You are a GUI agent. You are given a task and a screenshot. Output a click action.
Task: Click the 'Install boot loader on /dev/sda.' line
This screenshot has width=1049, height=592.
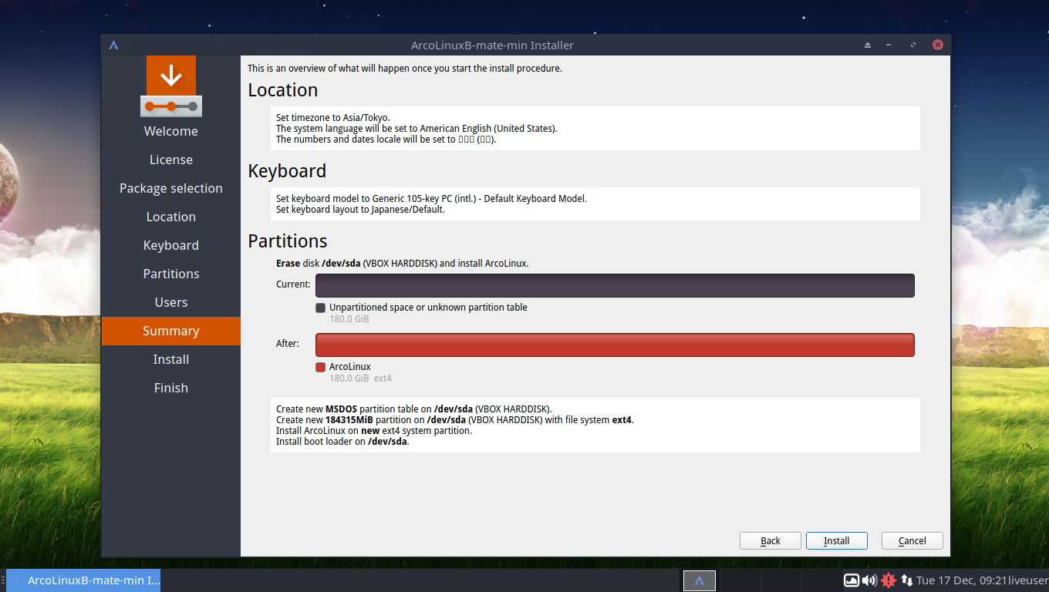click(342, 442)
